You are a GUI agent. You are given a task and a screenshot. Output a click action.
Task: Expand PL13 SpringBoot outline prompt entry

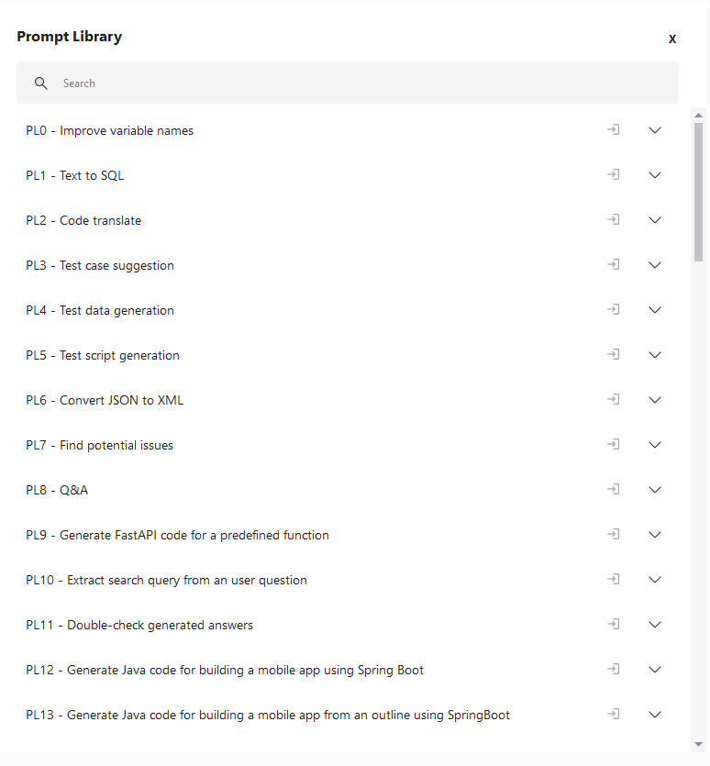click(655, 715)
